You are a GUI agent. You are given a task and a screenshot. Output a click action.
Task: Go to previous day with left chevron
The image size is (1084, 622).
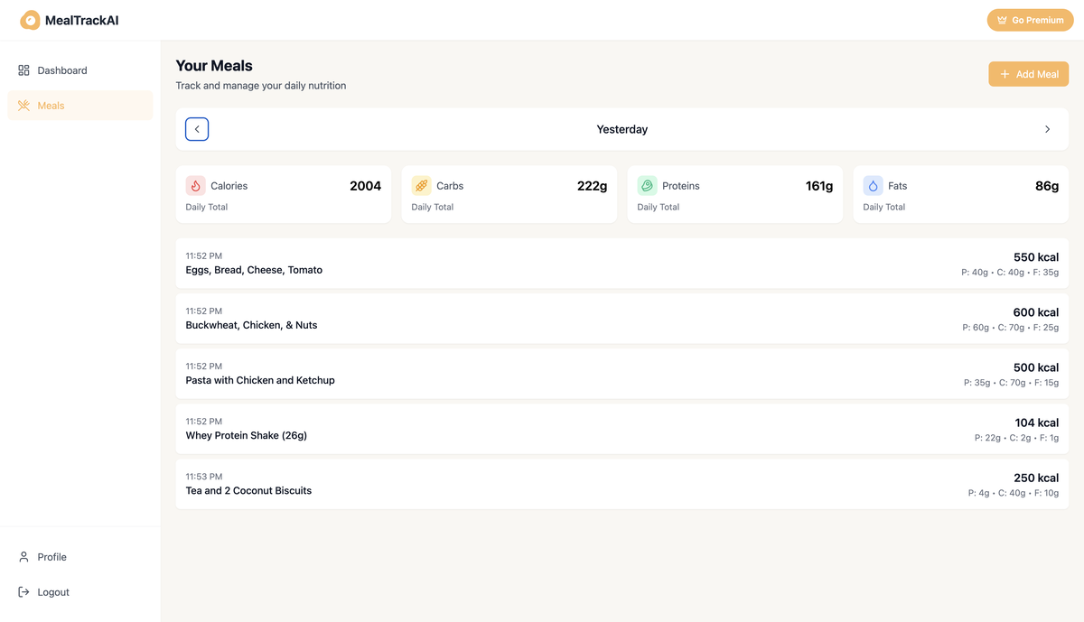click(x=197, y=129)
